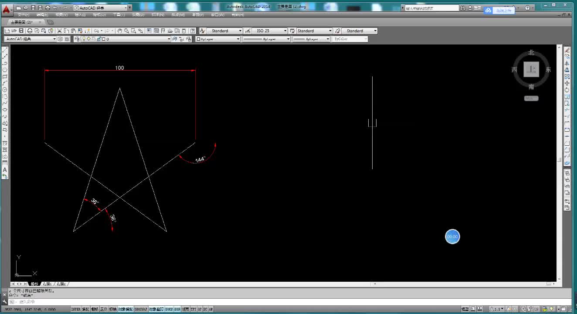Click the Help question mark toolbar icon

pyautogui.click(x=192, y=31)
